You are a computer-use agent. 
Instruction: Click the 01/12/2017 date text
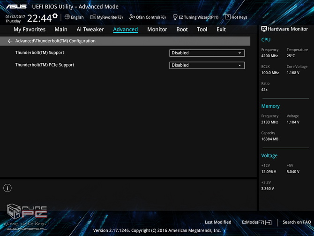click(x=15, y=16)
